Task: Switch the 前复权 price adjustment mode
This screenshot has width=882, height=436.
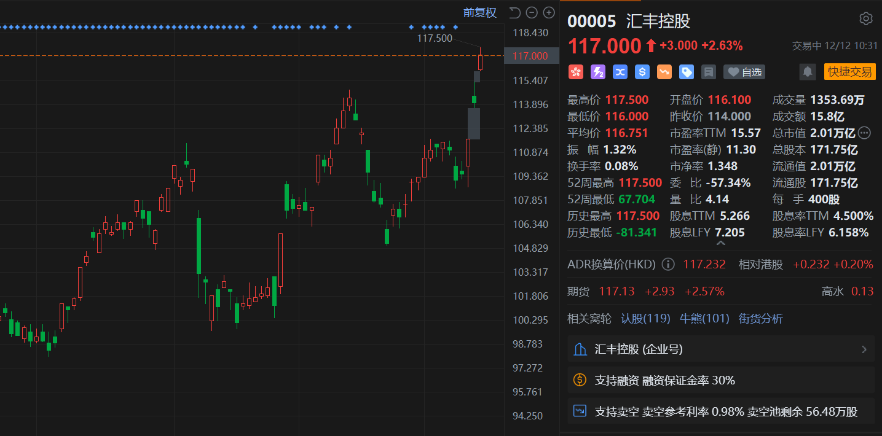Action: pyautogui.click(x=479, y=12)
